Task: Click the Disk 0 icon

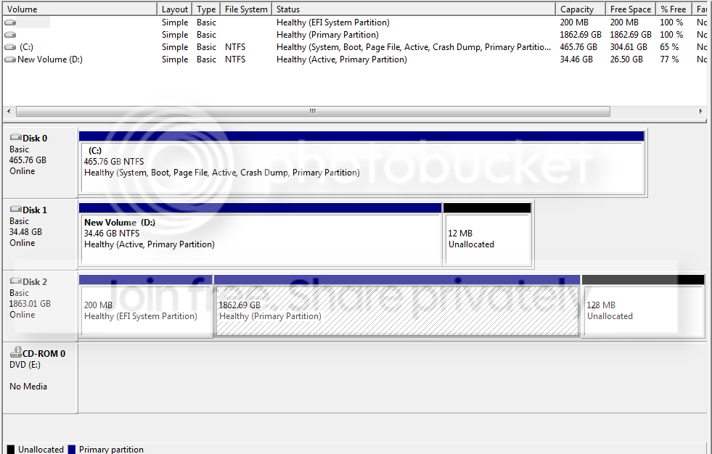Action: (x=16, y=137)
